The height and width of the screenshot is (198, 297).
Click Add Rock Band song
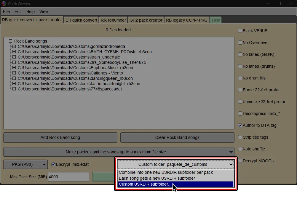60,137
